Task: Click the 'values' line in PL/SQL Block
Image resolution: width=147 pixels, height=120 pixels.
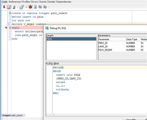Action: coord(60,82)
